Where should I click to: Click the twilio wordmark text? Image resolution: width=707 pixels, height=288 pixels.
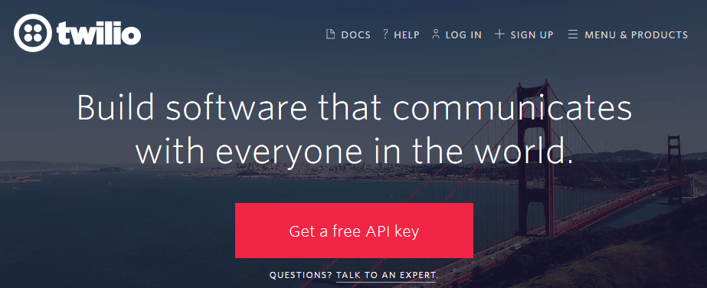click(x=100, y=34)
